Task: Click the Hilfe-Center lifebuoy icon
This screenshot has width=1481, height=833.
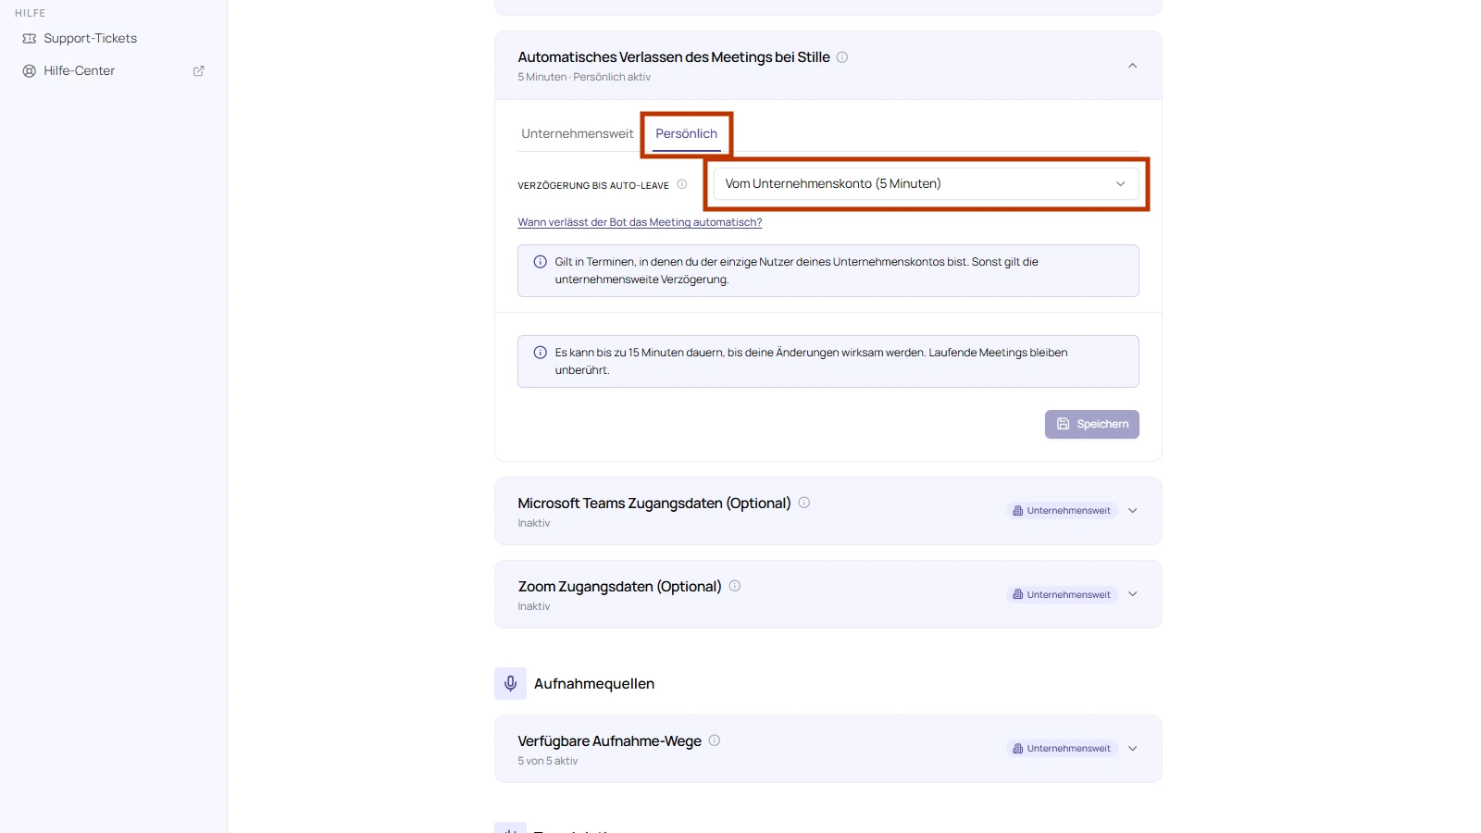Action: click(x=30, y=71)
